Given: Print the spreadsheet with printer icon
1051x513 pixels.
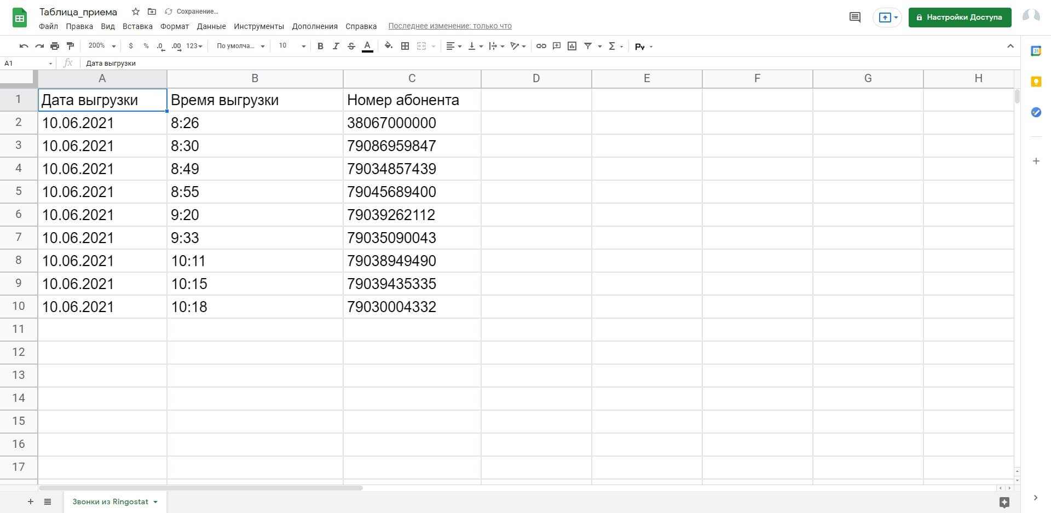Looking at the screenshot, I should [55, 46].
